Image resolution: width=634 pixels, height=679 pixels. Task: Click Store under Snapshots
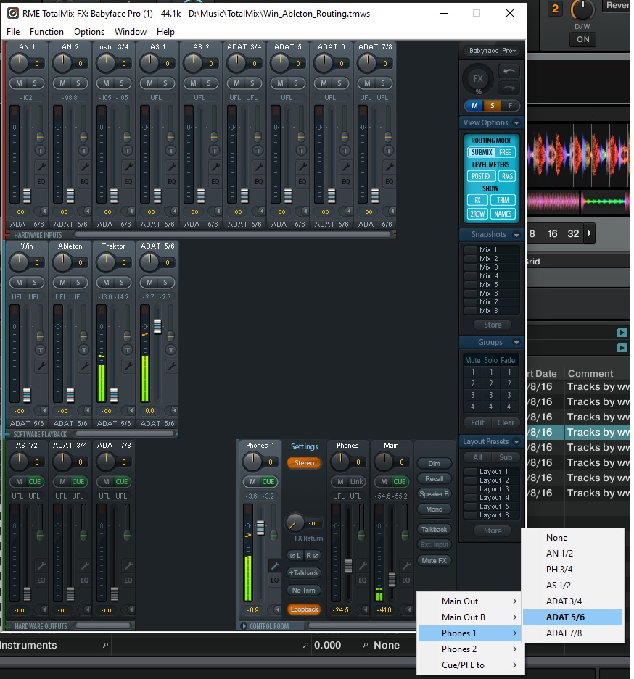[x=493, y=325]
